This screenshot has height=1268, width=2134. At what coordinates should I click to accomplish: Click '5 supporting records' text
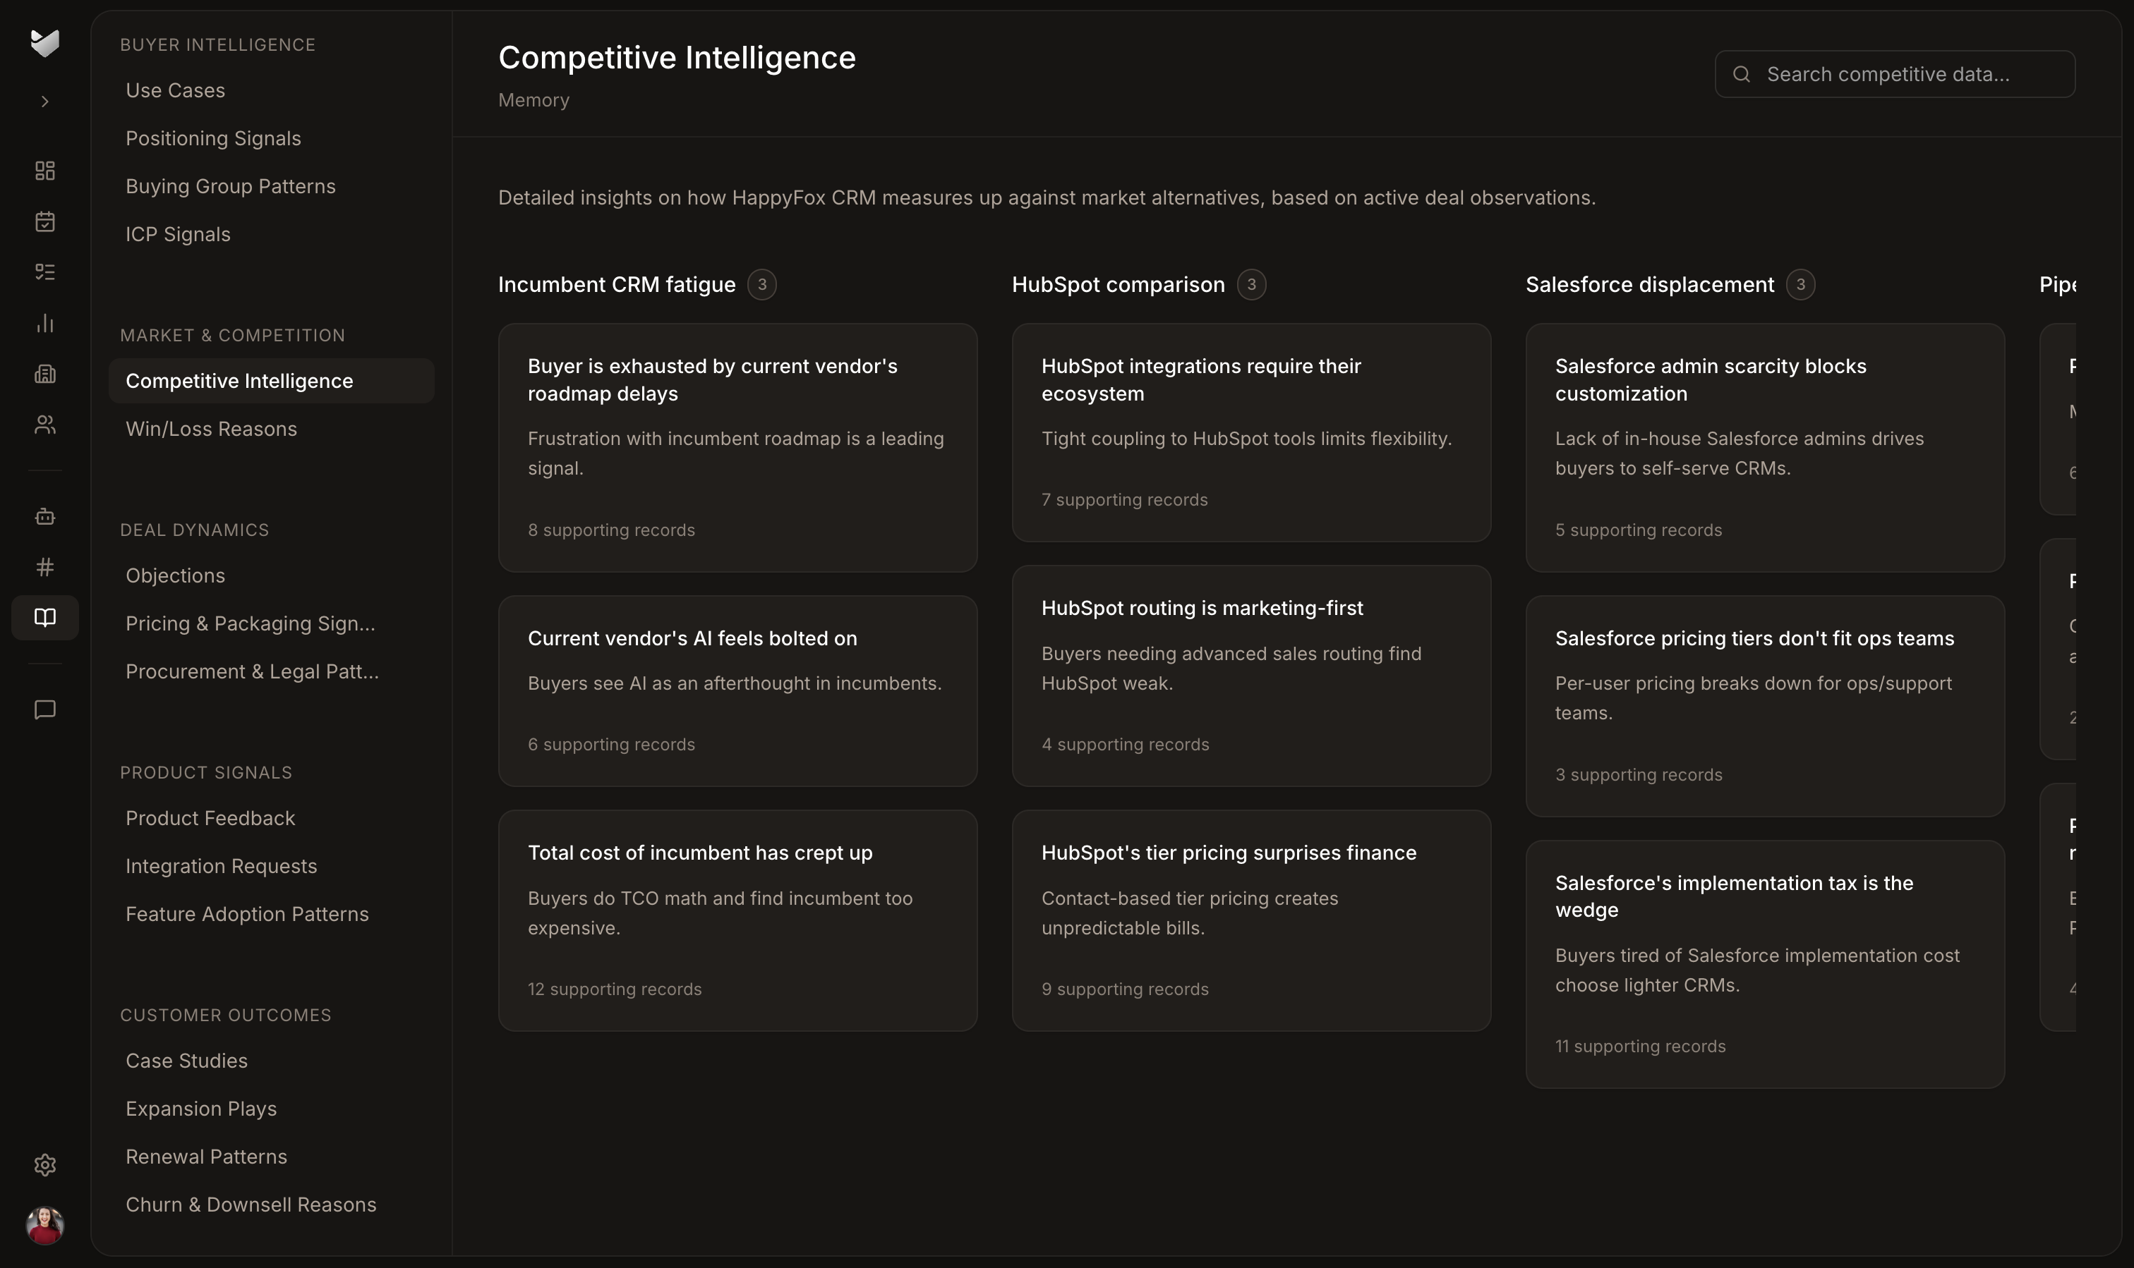coord(1638,530)
